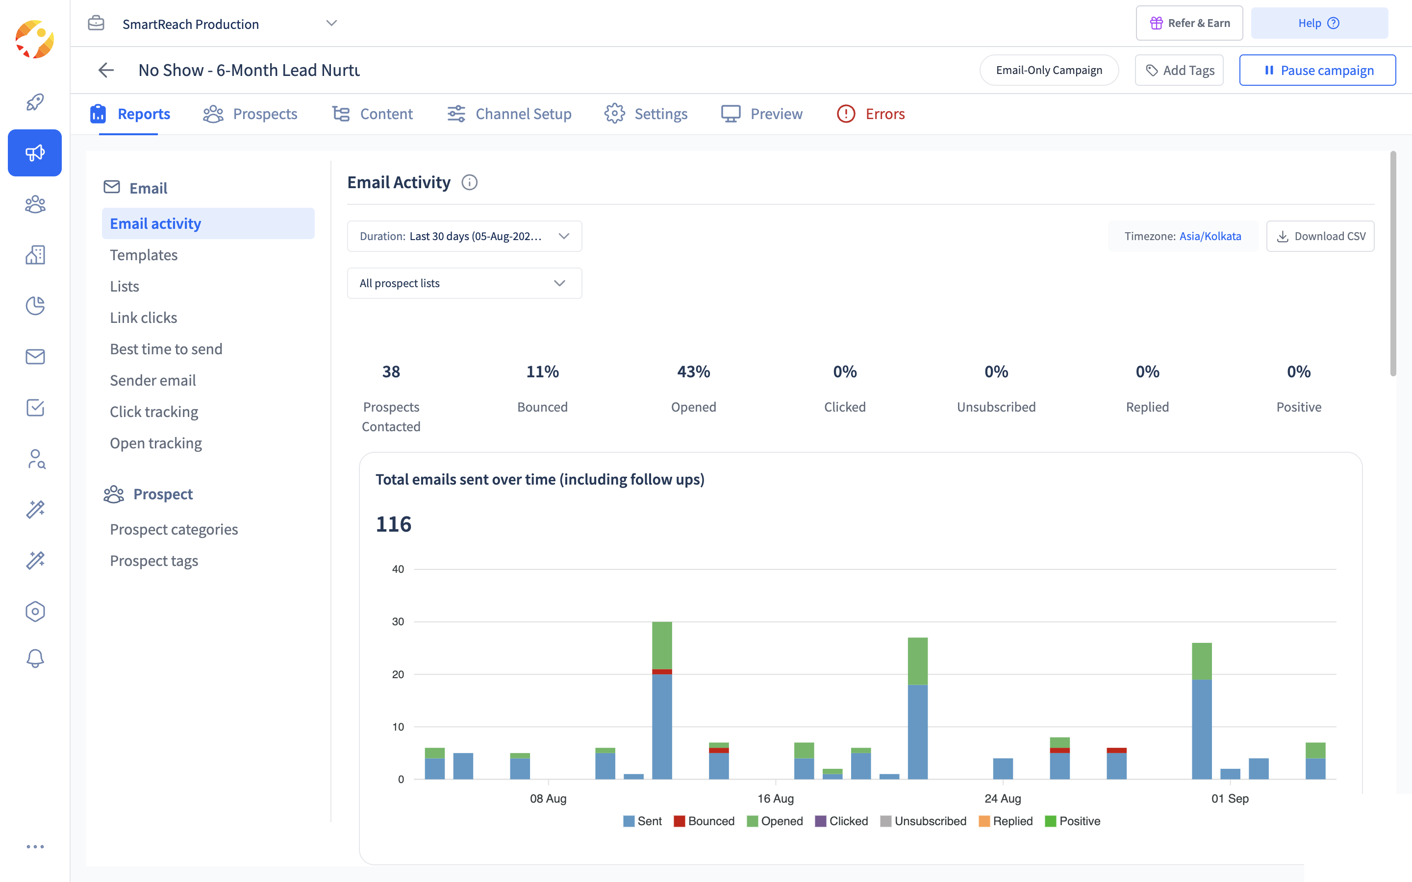This screenshot has width=1412, height=882.
Task: Open the Duration Last 30 days dropdown
Action: click(x=464, y=236)
